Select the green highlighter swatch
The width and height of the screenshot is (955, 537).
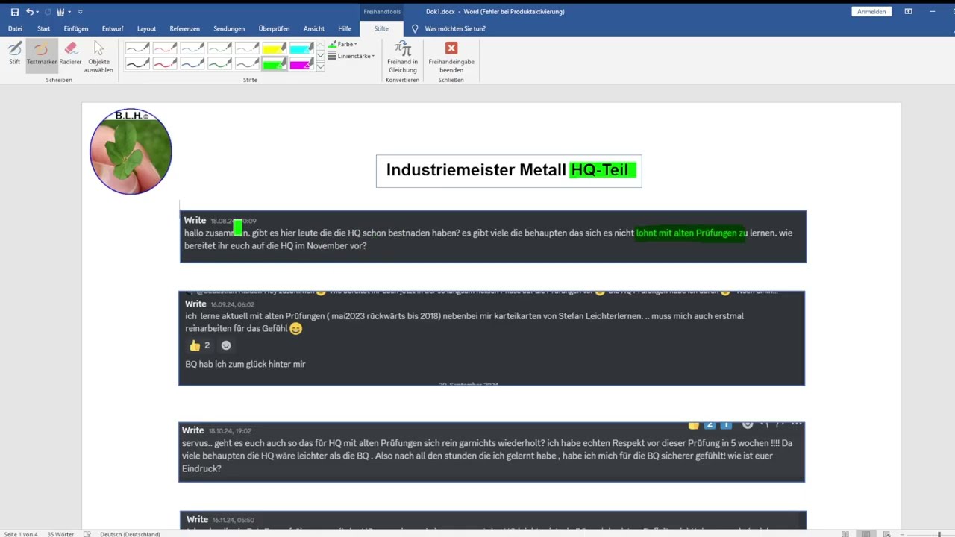coord(275,63)
